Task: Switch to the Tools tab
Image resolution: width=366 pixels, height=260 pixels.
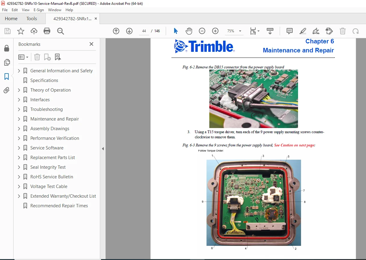Action: (32, 19)
